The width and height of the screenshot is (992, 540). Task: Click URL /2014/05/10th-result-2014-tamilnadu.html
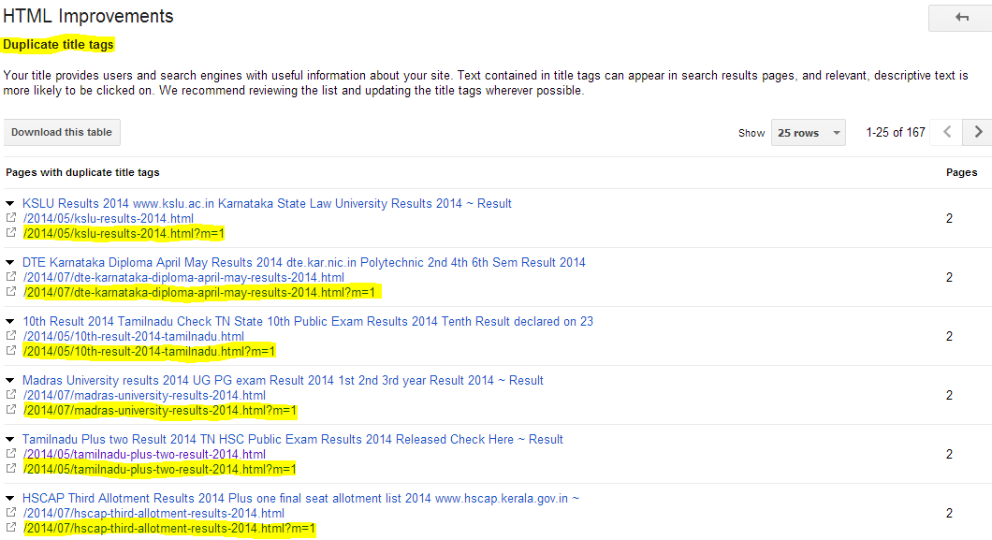tap(134, 336)
